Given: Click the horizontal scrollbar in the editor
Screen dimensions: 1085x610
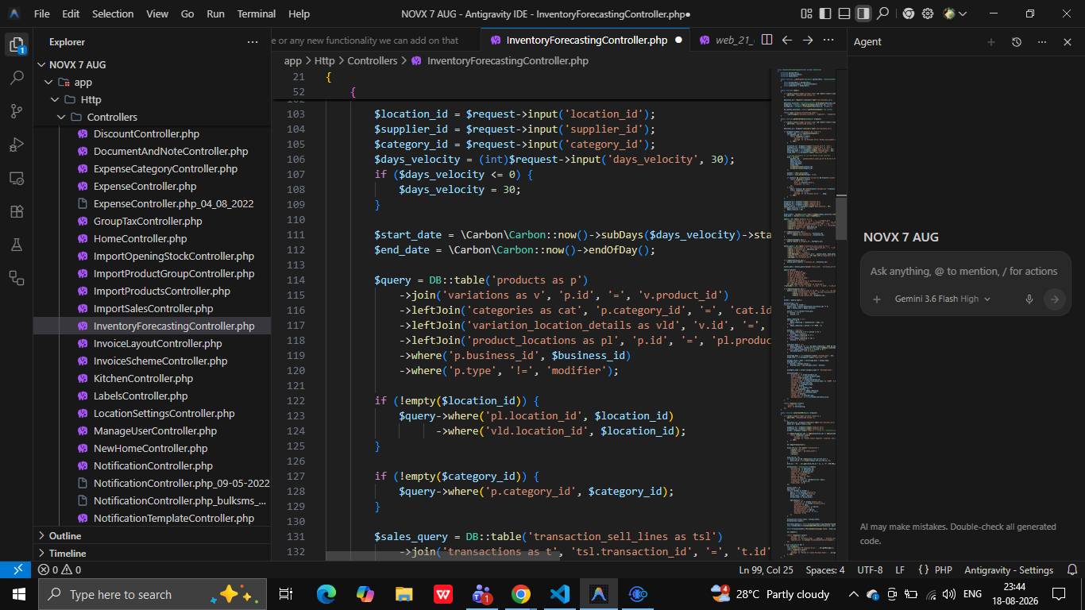Looking at the screenshot, I should [x=442, y=555].
